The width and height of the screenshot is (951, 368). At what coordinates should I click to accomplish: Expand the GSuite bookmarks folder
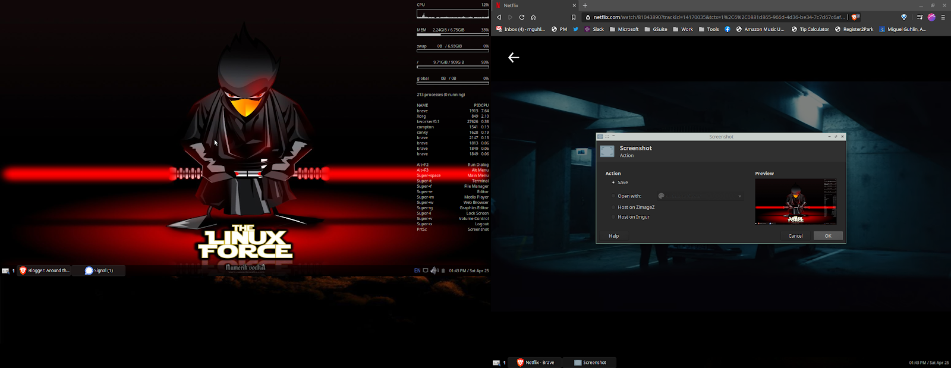click(x=656, y=29)
